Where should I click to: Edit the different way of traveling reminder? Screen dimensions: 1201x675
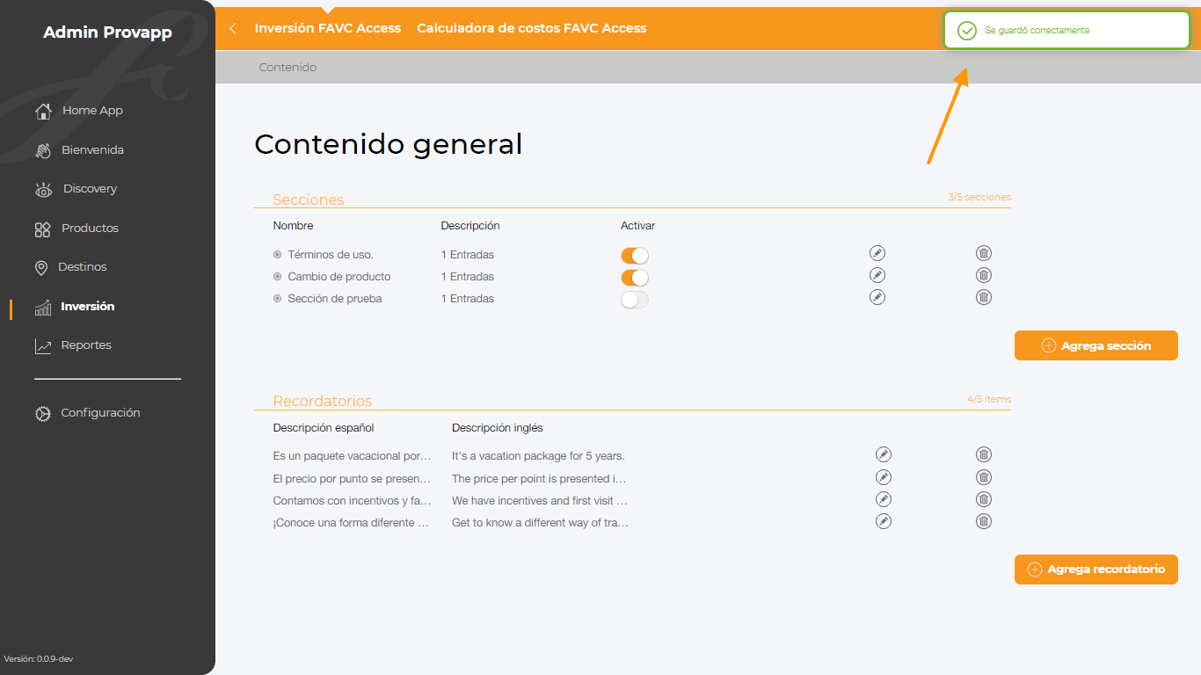tap(884, 521)
